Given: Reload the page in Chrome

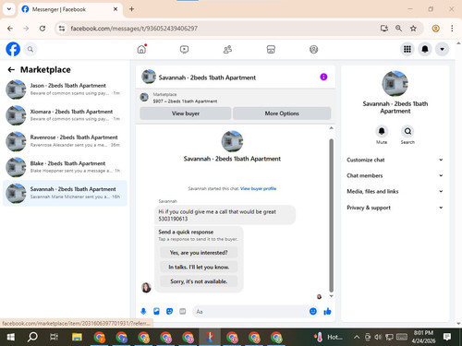Looking at the screenshot, I should coord(43,29).
